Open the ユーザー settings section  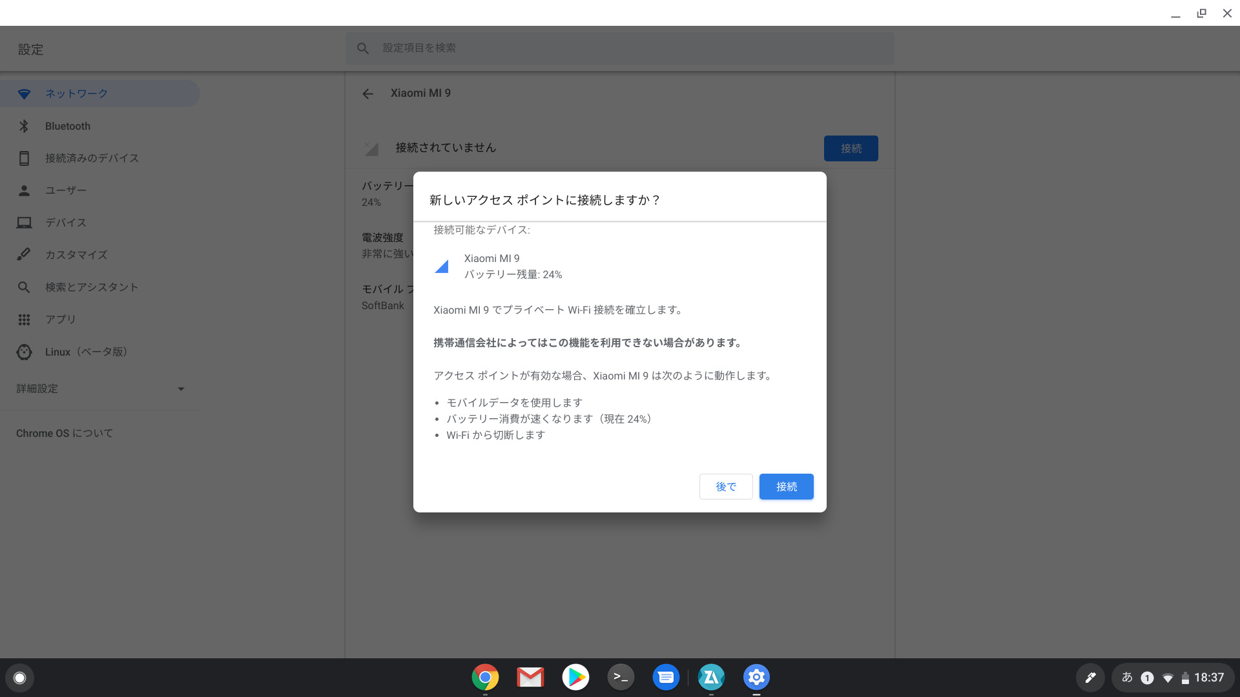pos(100,190)
